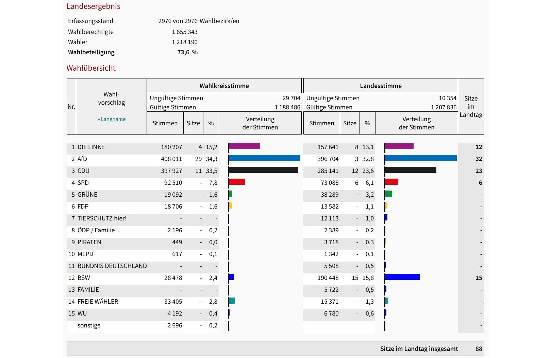This screenshot has height=358, width=551.
Task: Click the Landesstimme column group header
Action: click(381, 86)
